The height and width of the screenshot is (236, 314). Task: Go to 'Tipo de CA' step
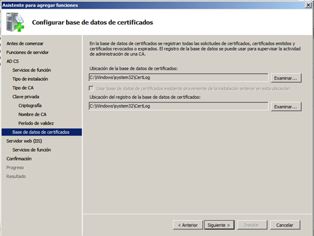click(x=23, y=88)
